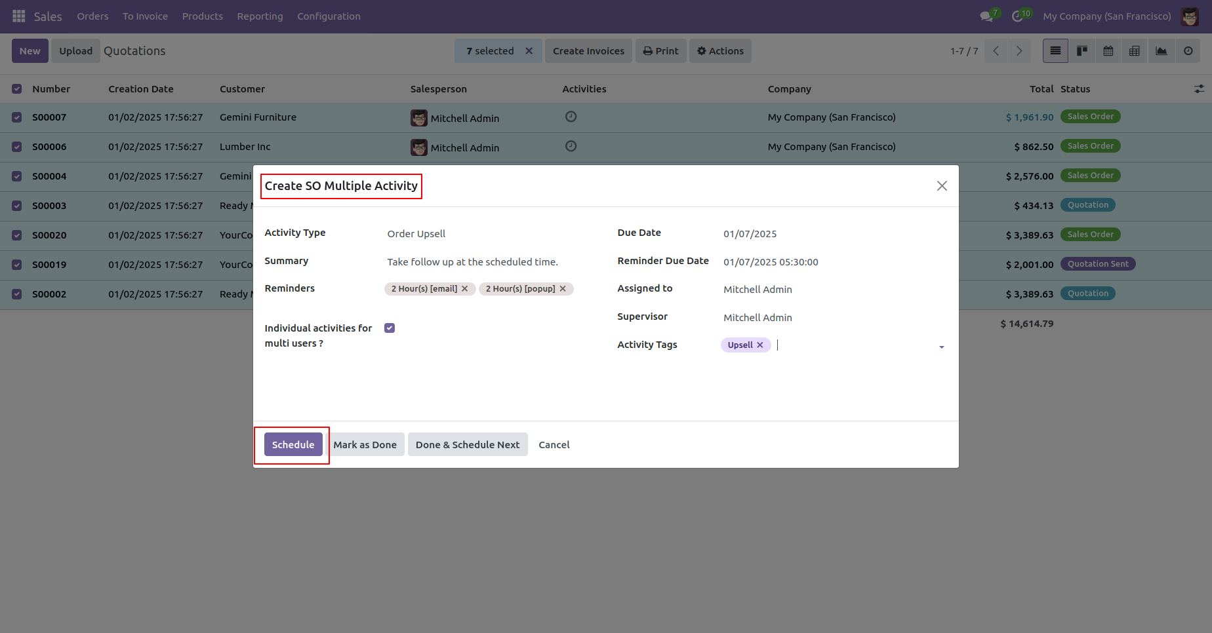Viewport: 1212px width, 633px height.
Task: Click the user avatar in top bar
Action: click(1190, 16)
